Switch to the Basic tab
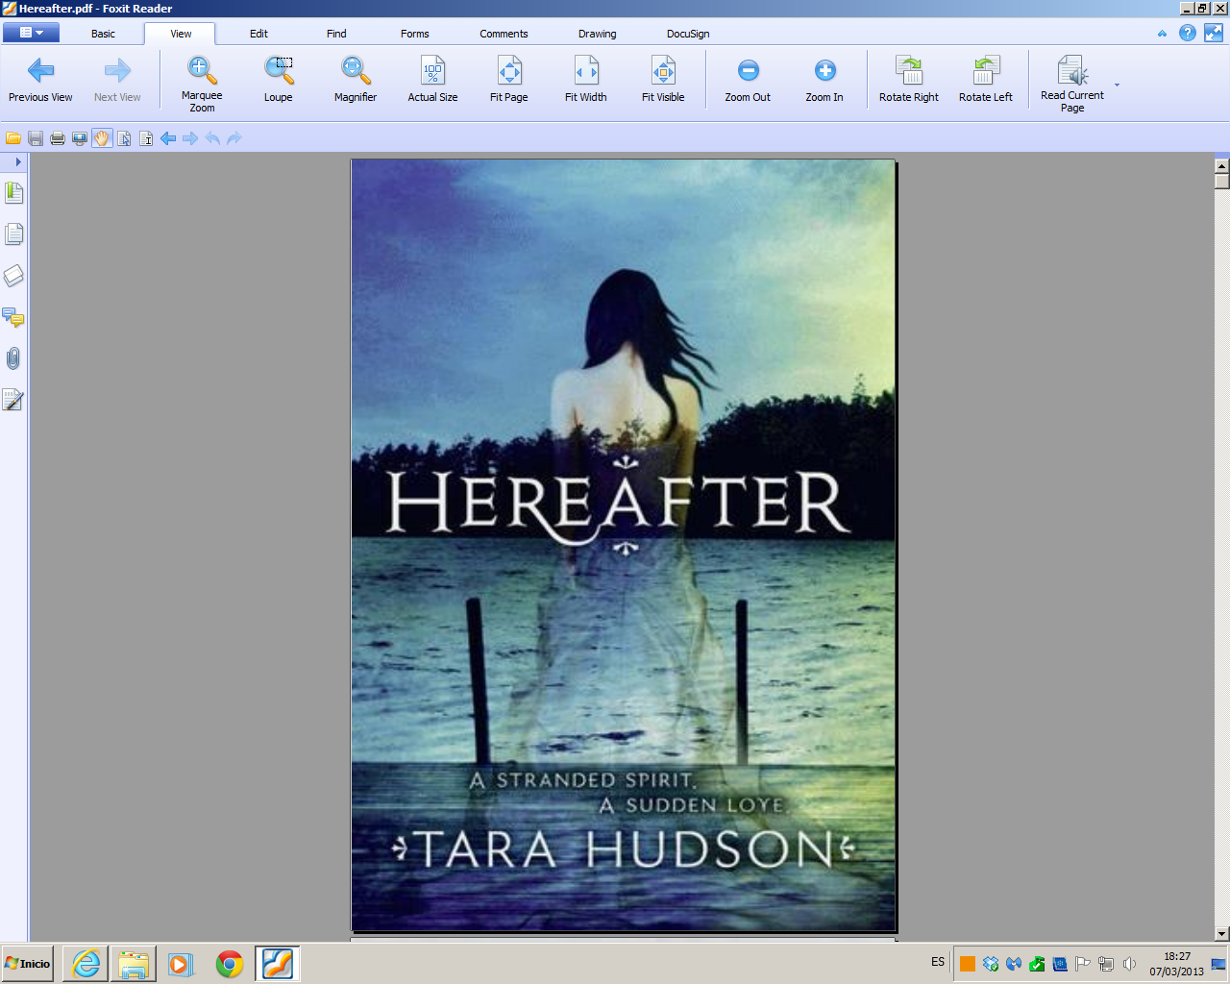 [x=103, y=34]
